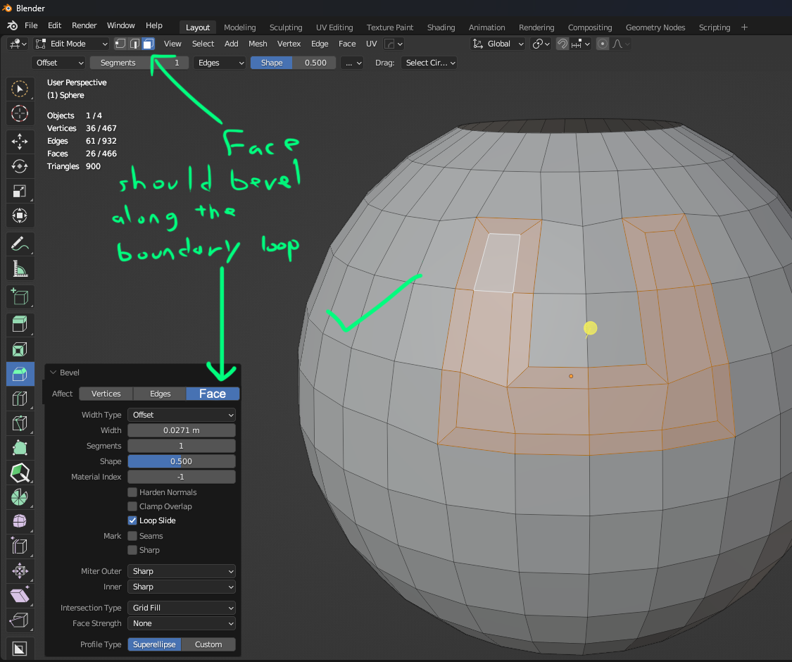The image size is (792, 662).
Task: Toggle snapping with the magnet icon
Action: [562, 44]
